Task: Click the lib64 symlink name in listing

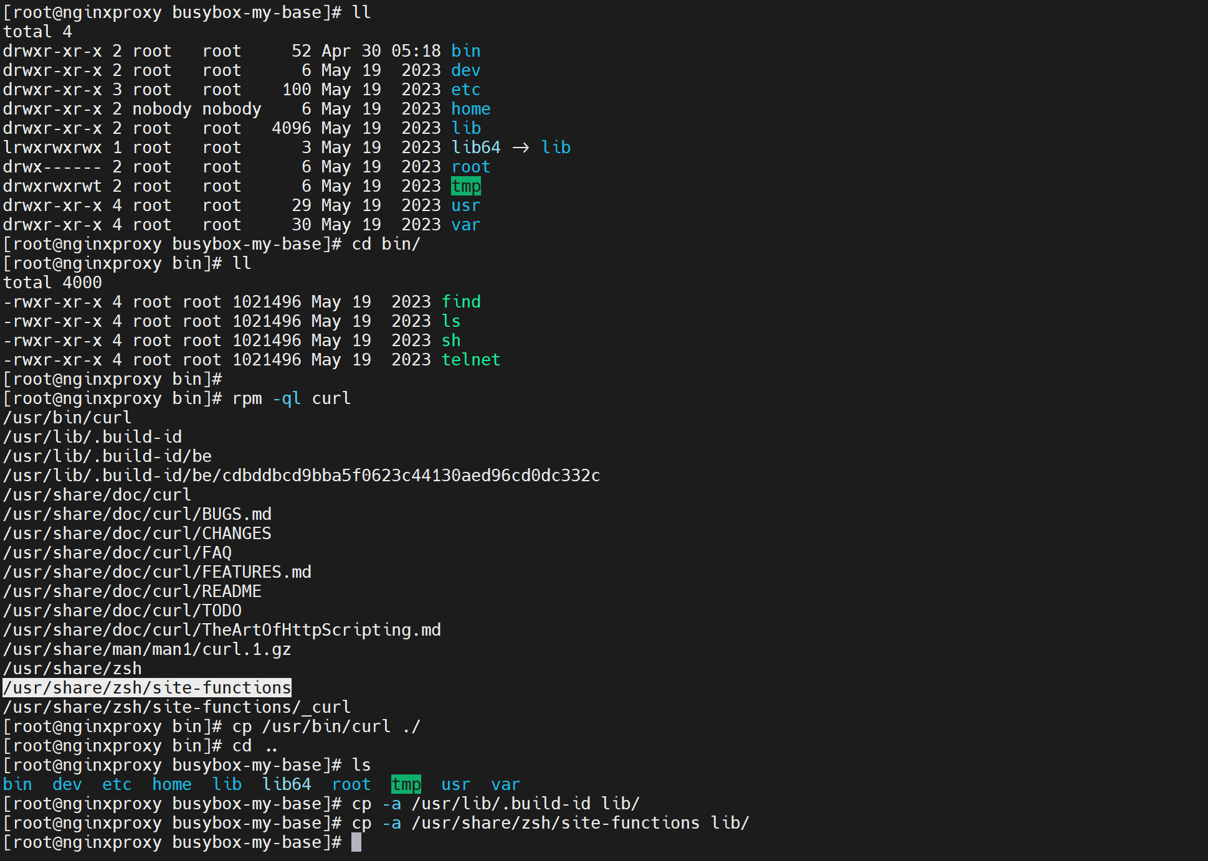Action: point(476,148)
